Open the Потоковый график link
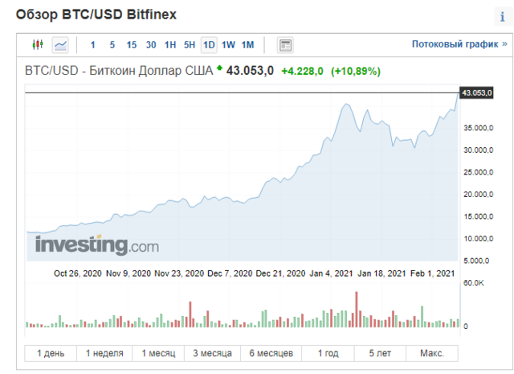Image resolution: width=514 pixels, height=374 pixels. [x=459, y=44]
